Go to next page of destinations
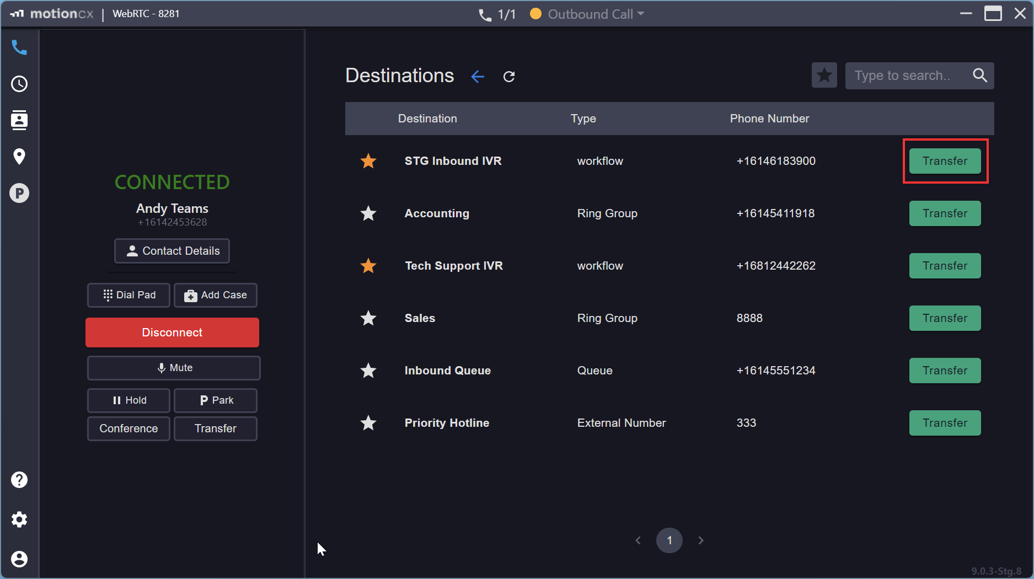 coord(701,540)
